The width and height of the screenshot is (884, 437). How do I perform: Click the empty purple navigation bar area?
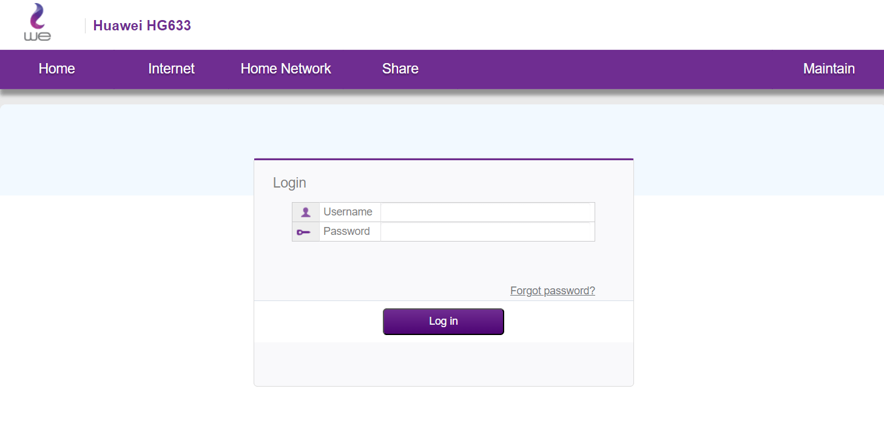click(607, 69)
